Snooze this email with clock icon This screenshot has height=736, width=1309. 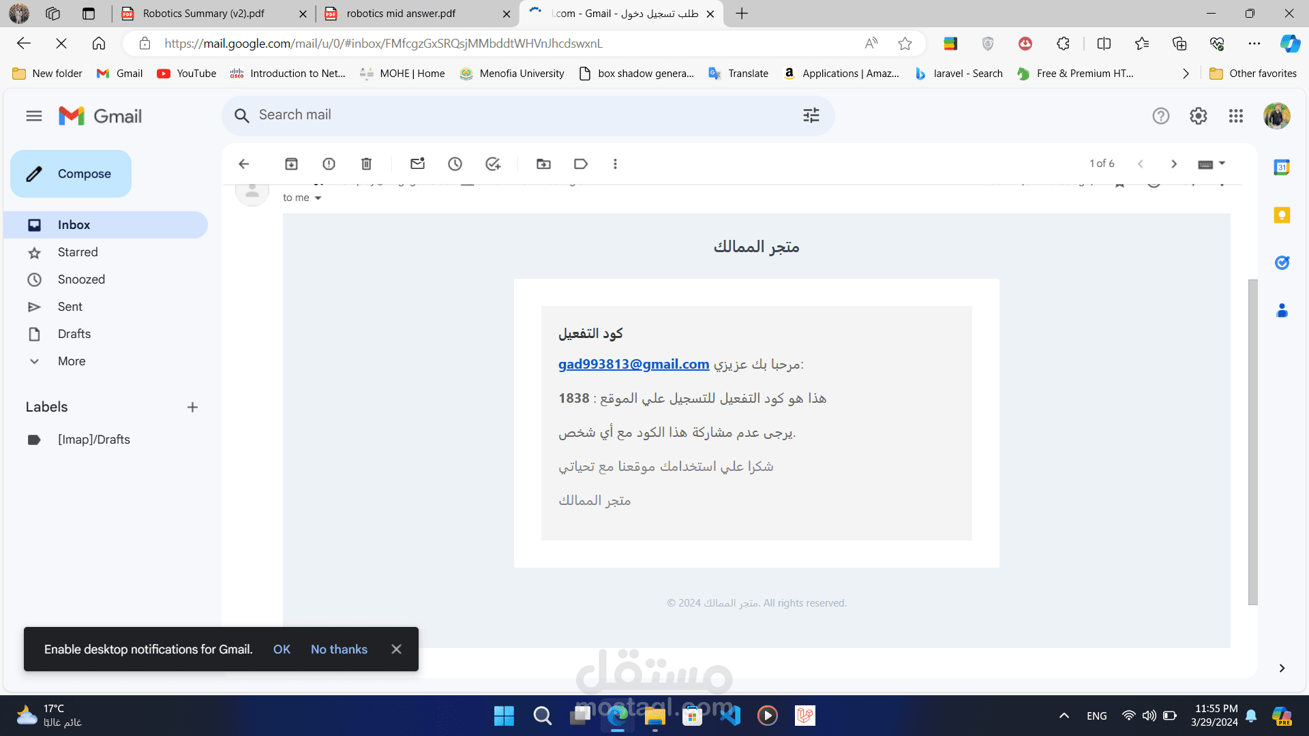click(x=455, y=164)
